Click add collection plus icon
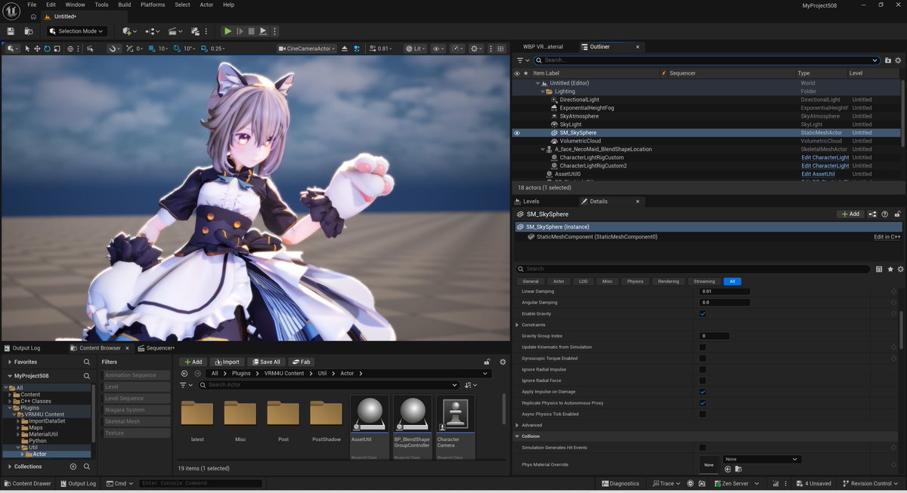The height and width of the screenshot is (493, 907). click(73, 467)
